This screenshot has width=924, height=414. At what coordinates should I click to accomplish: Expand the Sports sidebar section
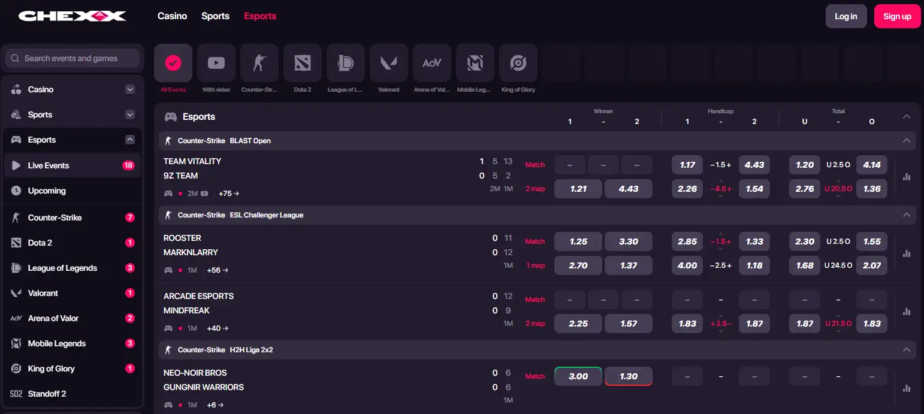pos(130,114)
